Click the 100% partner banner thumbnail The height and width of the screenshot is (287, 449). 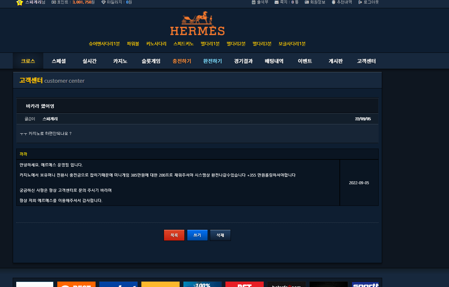coord(202,284)
